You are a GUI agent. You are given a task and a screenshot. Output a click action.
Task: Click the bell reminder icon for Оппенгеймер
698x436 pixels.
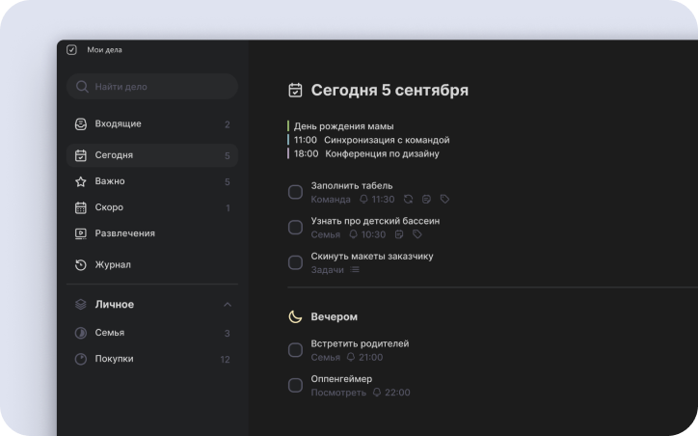pyautogui.click(x=377, y=393)
